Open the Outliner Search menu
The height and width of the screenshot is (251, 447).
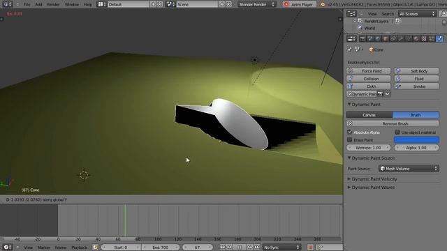click(388, 14)
